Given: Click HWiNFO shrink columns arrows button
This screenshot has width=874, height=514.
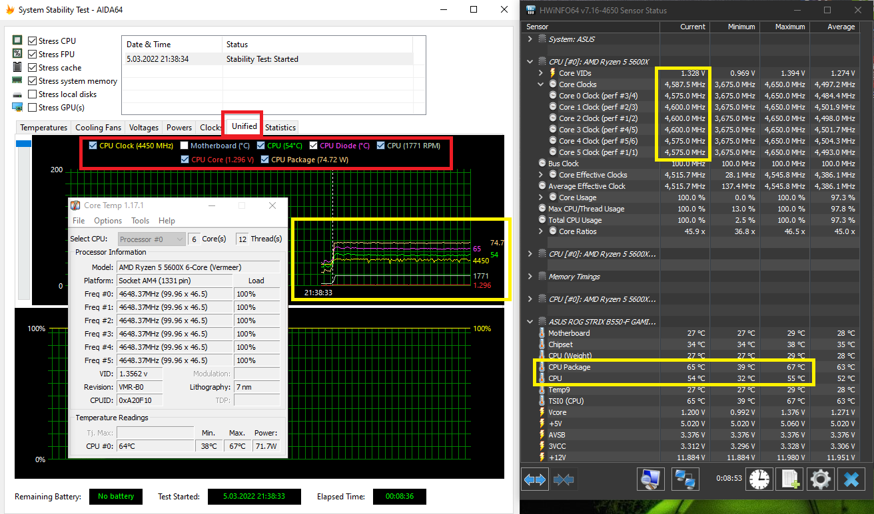Looking at the screenshot, I should pyautogui.click(x=564, y=479).
